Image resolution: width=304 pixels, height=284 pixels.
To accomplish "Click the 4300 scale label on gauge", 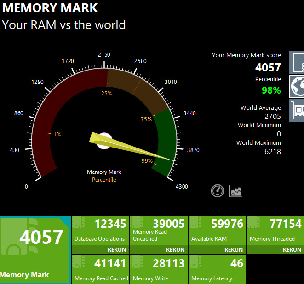I will (x=182, y=187).
